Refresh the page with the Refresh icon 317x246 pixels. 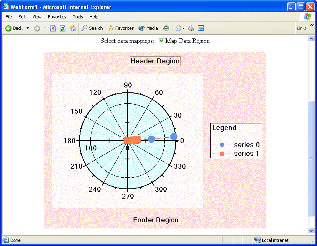click(63, 28)
